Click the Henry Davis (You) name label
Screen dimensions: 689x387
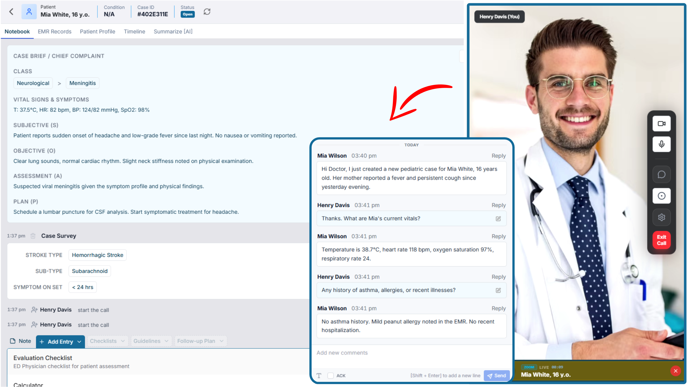pyautogui.click(x=499, y=17)
